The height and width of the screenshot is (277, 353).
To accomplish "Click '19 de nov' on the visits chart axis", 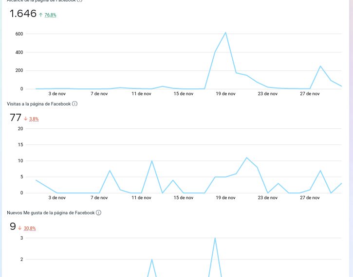I will (x=225, y=198).
